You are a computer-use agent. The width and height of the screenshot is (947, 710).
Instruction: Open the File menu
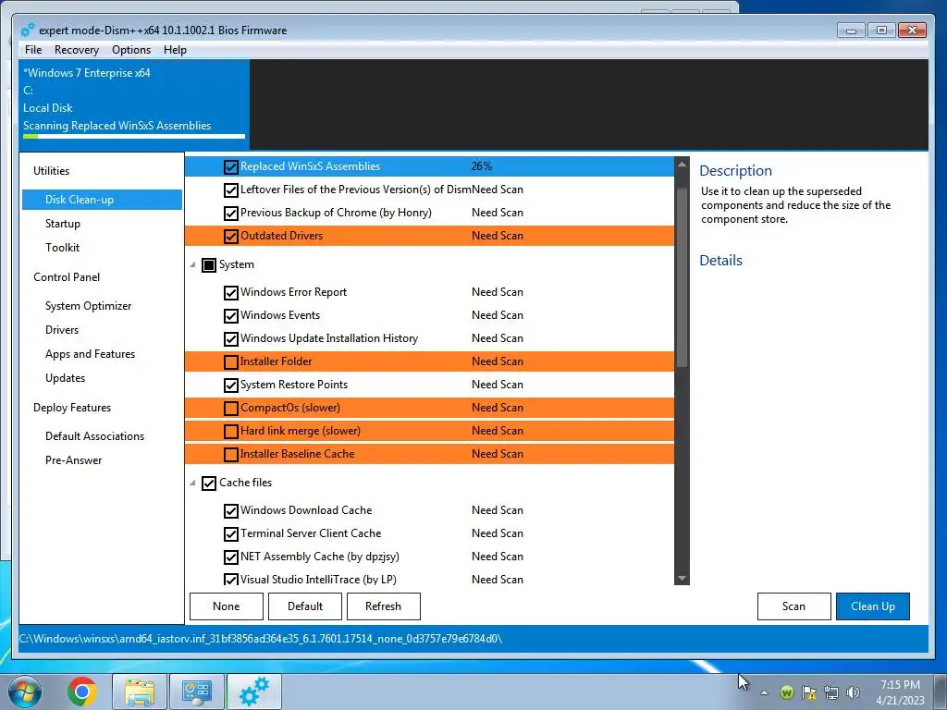click(x=33, y=50)
